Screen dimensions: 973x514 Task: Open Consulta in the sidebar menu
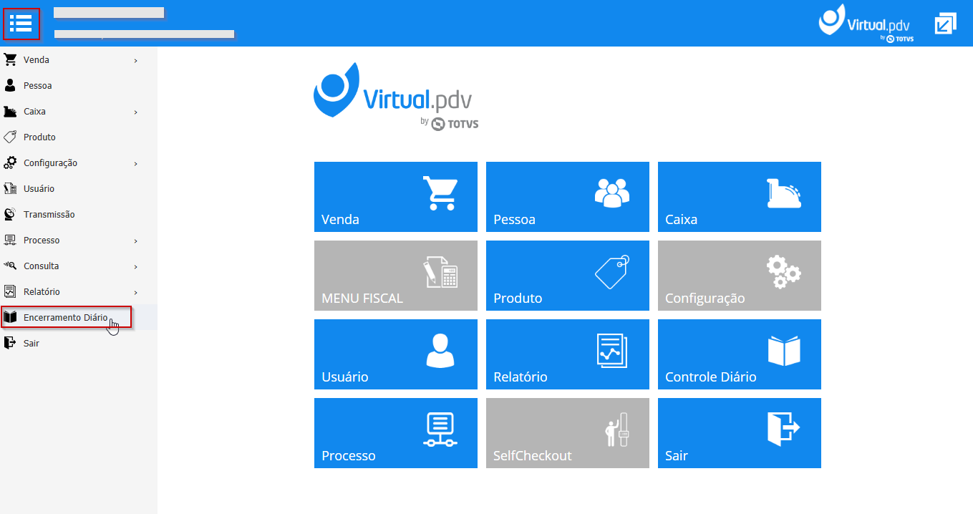[78, 266]
